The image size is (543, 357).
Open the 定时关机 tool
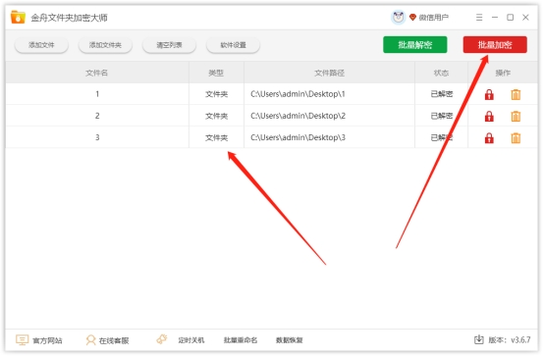coord(191,340)
